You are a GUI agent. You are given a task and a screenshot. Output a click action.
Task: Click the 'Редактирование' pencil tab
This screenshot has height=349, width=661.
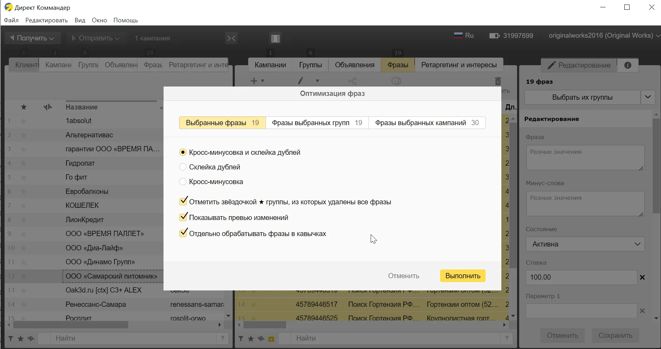(x=579, y=65)
